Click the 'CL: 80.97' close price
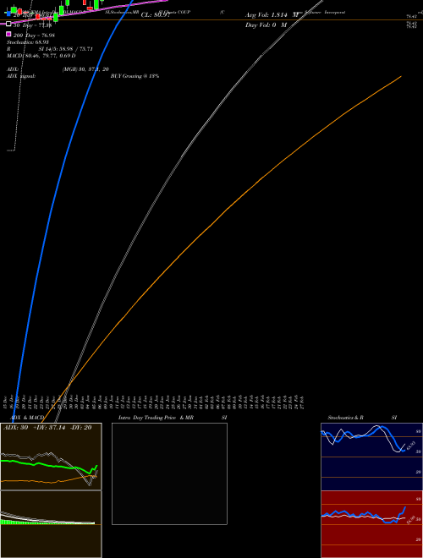Viewport: 423px width, 558px height. pos(155,15)
